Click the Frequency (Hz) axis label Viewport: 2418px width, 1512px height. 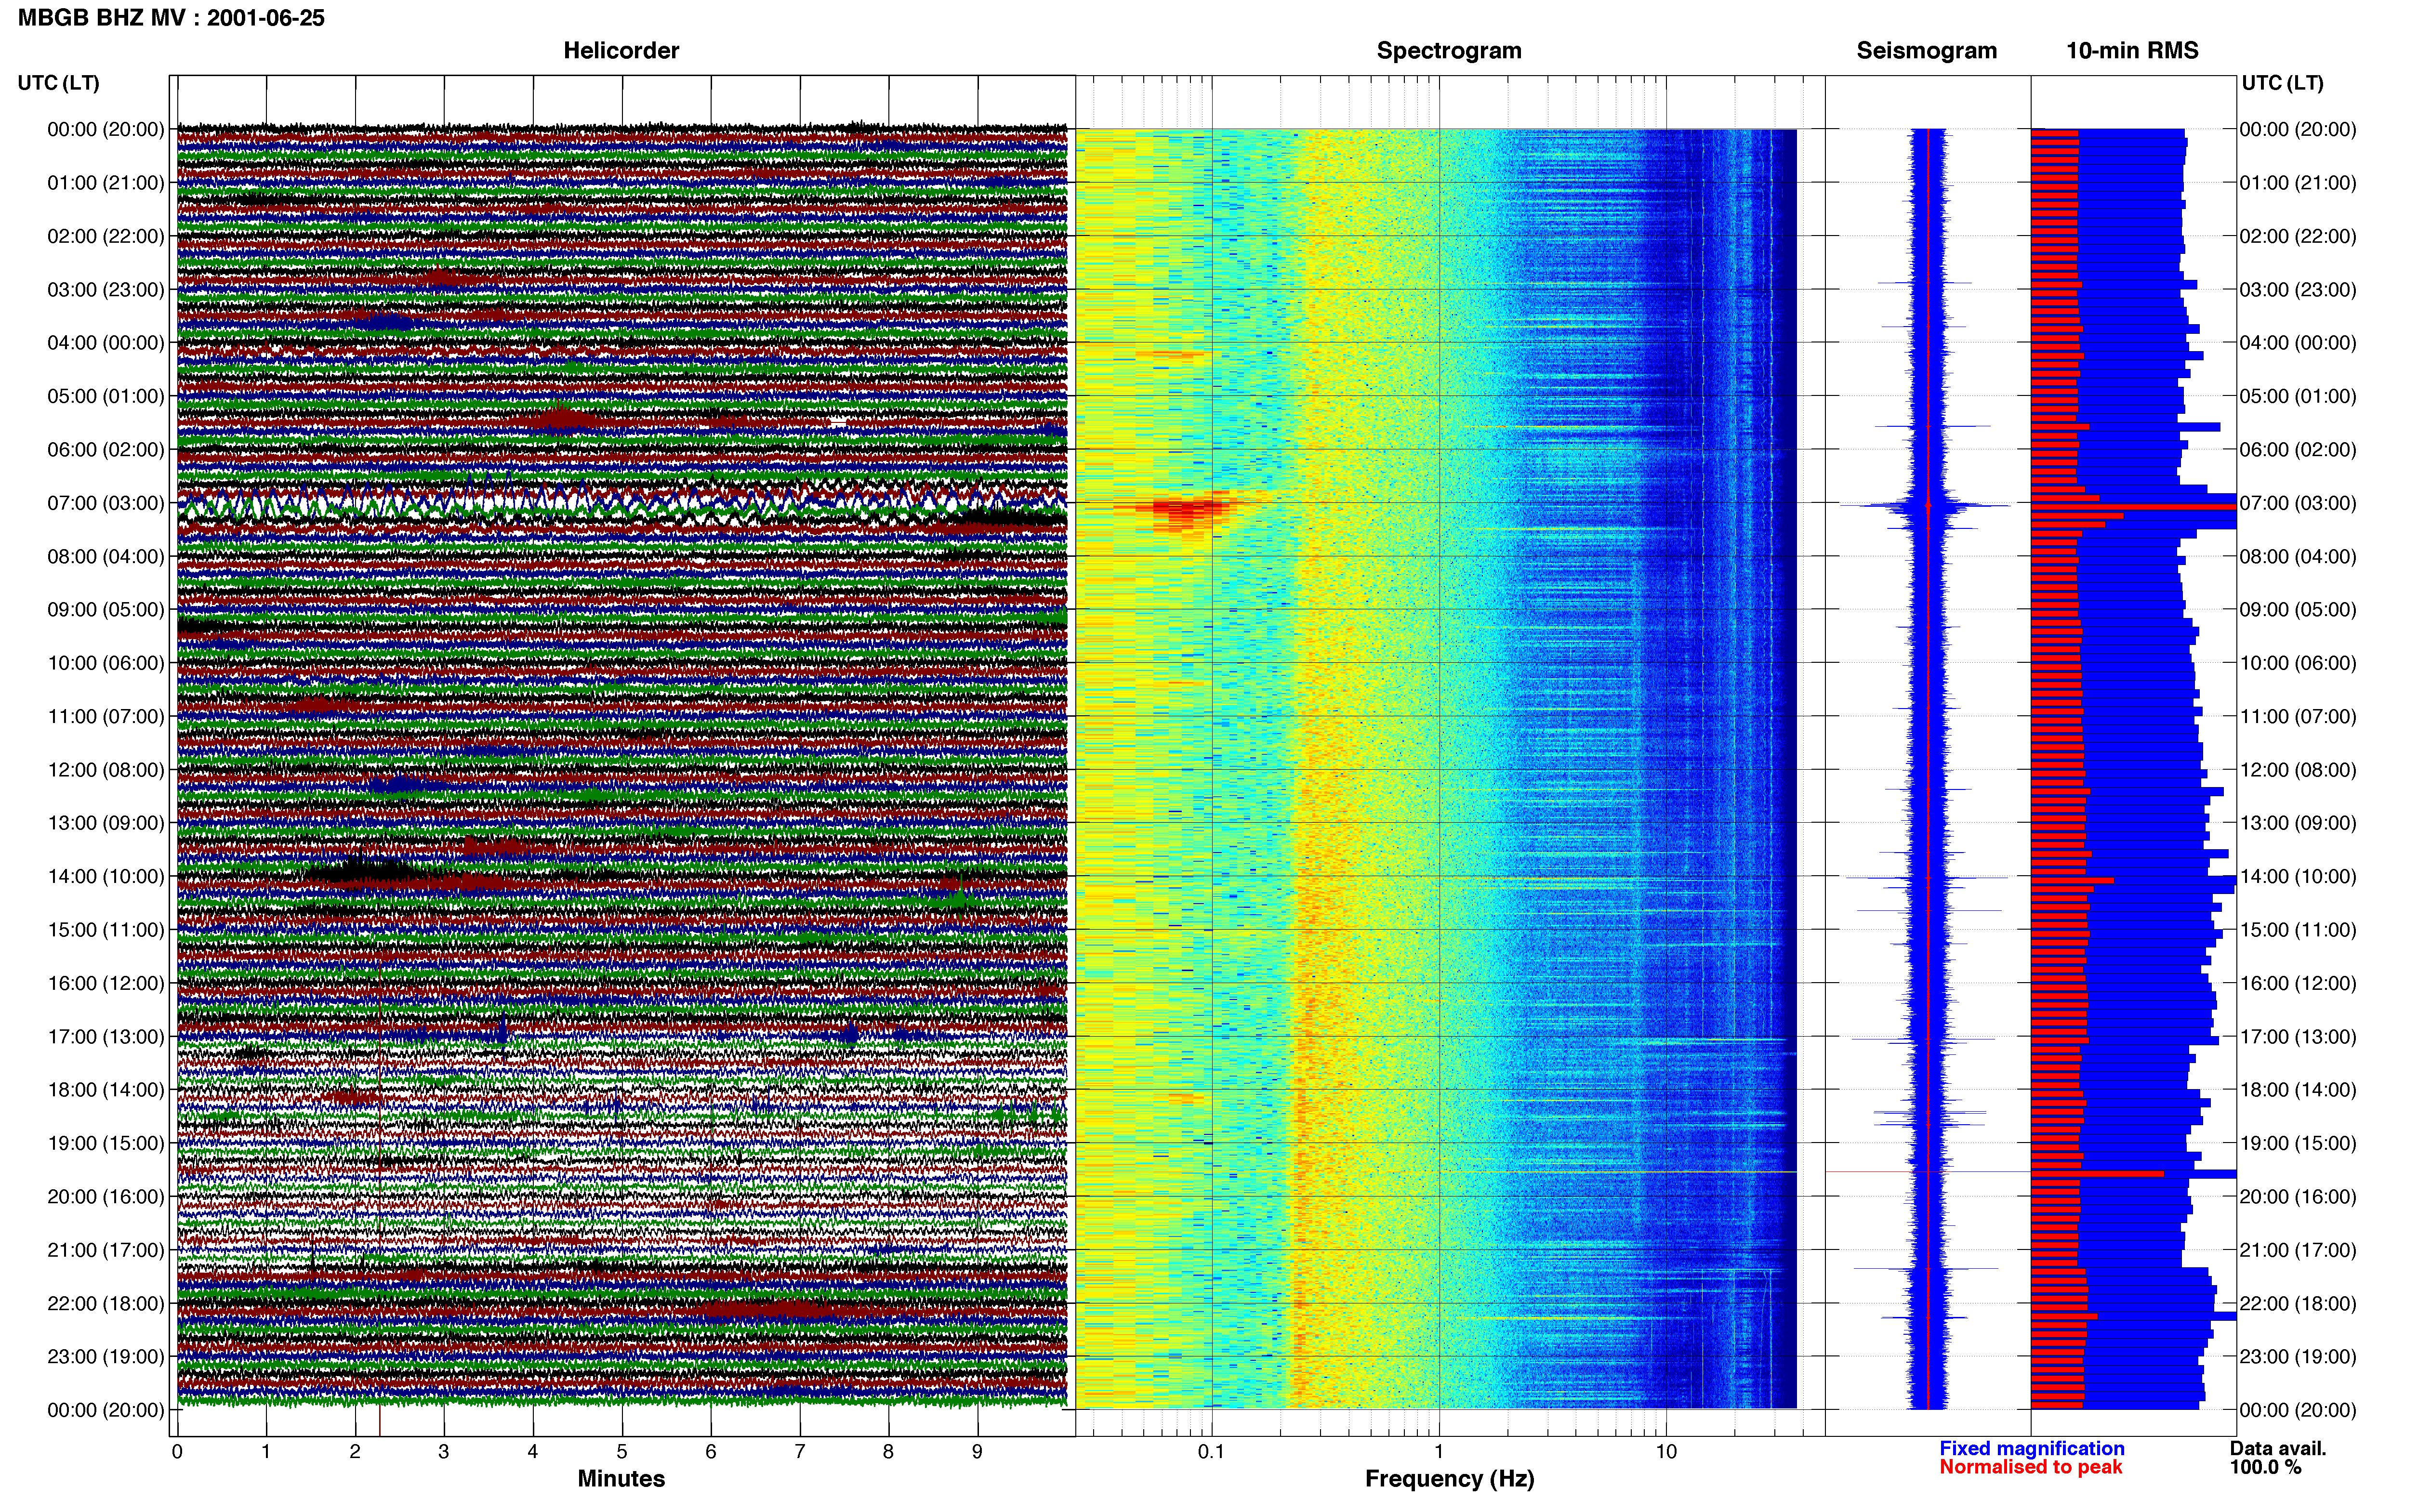click(1449, 1478)
